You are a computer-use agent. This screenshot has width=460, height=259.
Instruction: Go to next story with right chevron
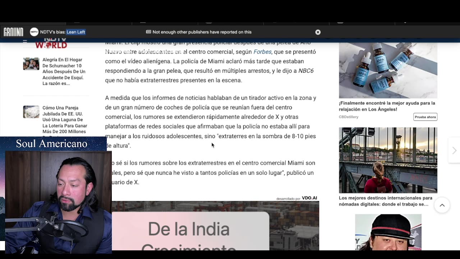(454, 150)
